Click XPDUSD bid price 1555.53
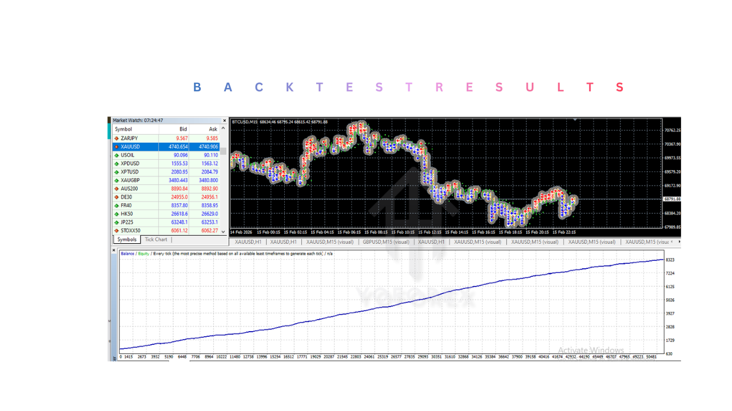This screenshot has width=732, height=411. pyautogui.click(x=180, y=163)
